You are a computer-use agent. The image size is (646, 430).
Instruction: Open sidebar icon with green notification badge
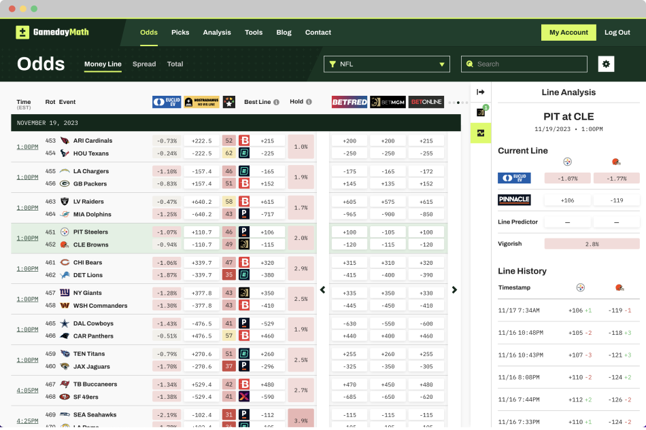481,113
